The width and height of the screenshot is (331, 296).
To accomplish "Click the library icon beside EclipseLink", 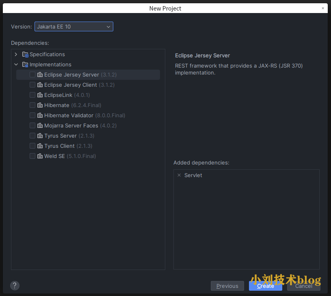I will 40,95.
